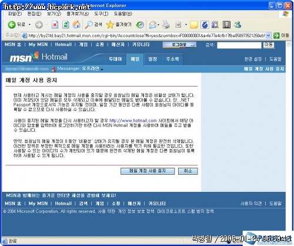Click the yellow note toolbar icon
The width and height of the screenshot is (294, 246).
pyautogui.click(x=194, y=25)
